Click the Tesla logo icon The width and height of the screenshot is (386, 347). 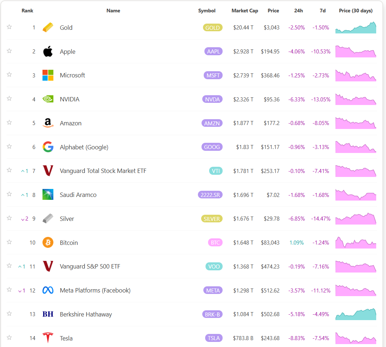click(x=48, y=338)
